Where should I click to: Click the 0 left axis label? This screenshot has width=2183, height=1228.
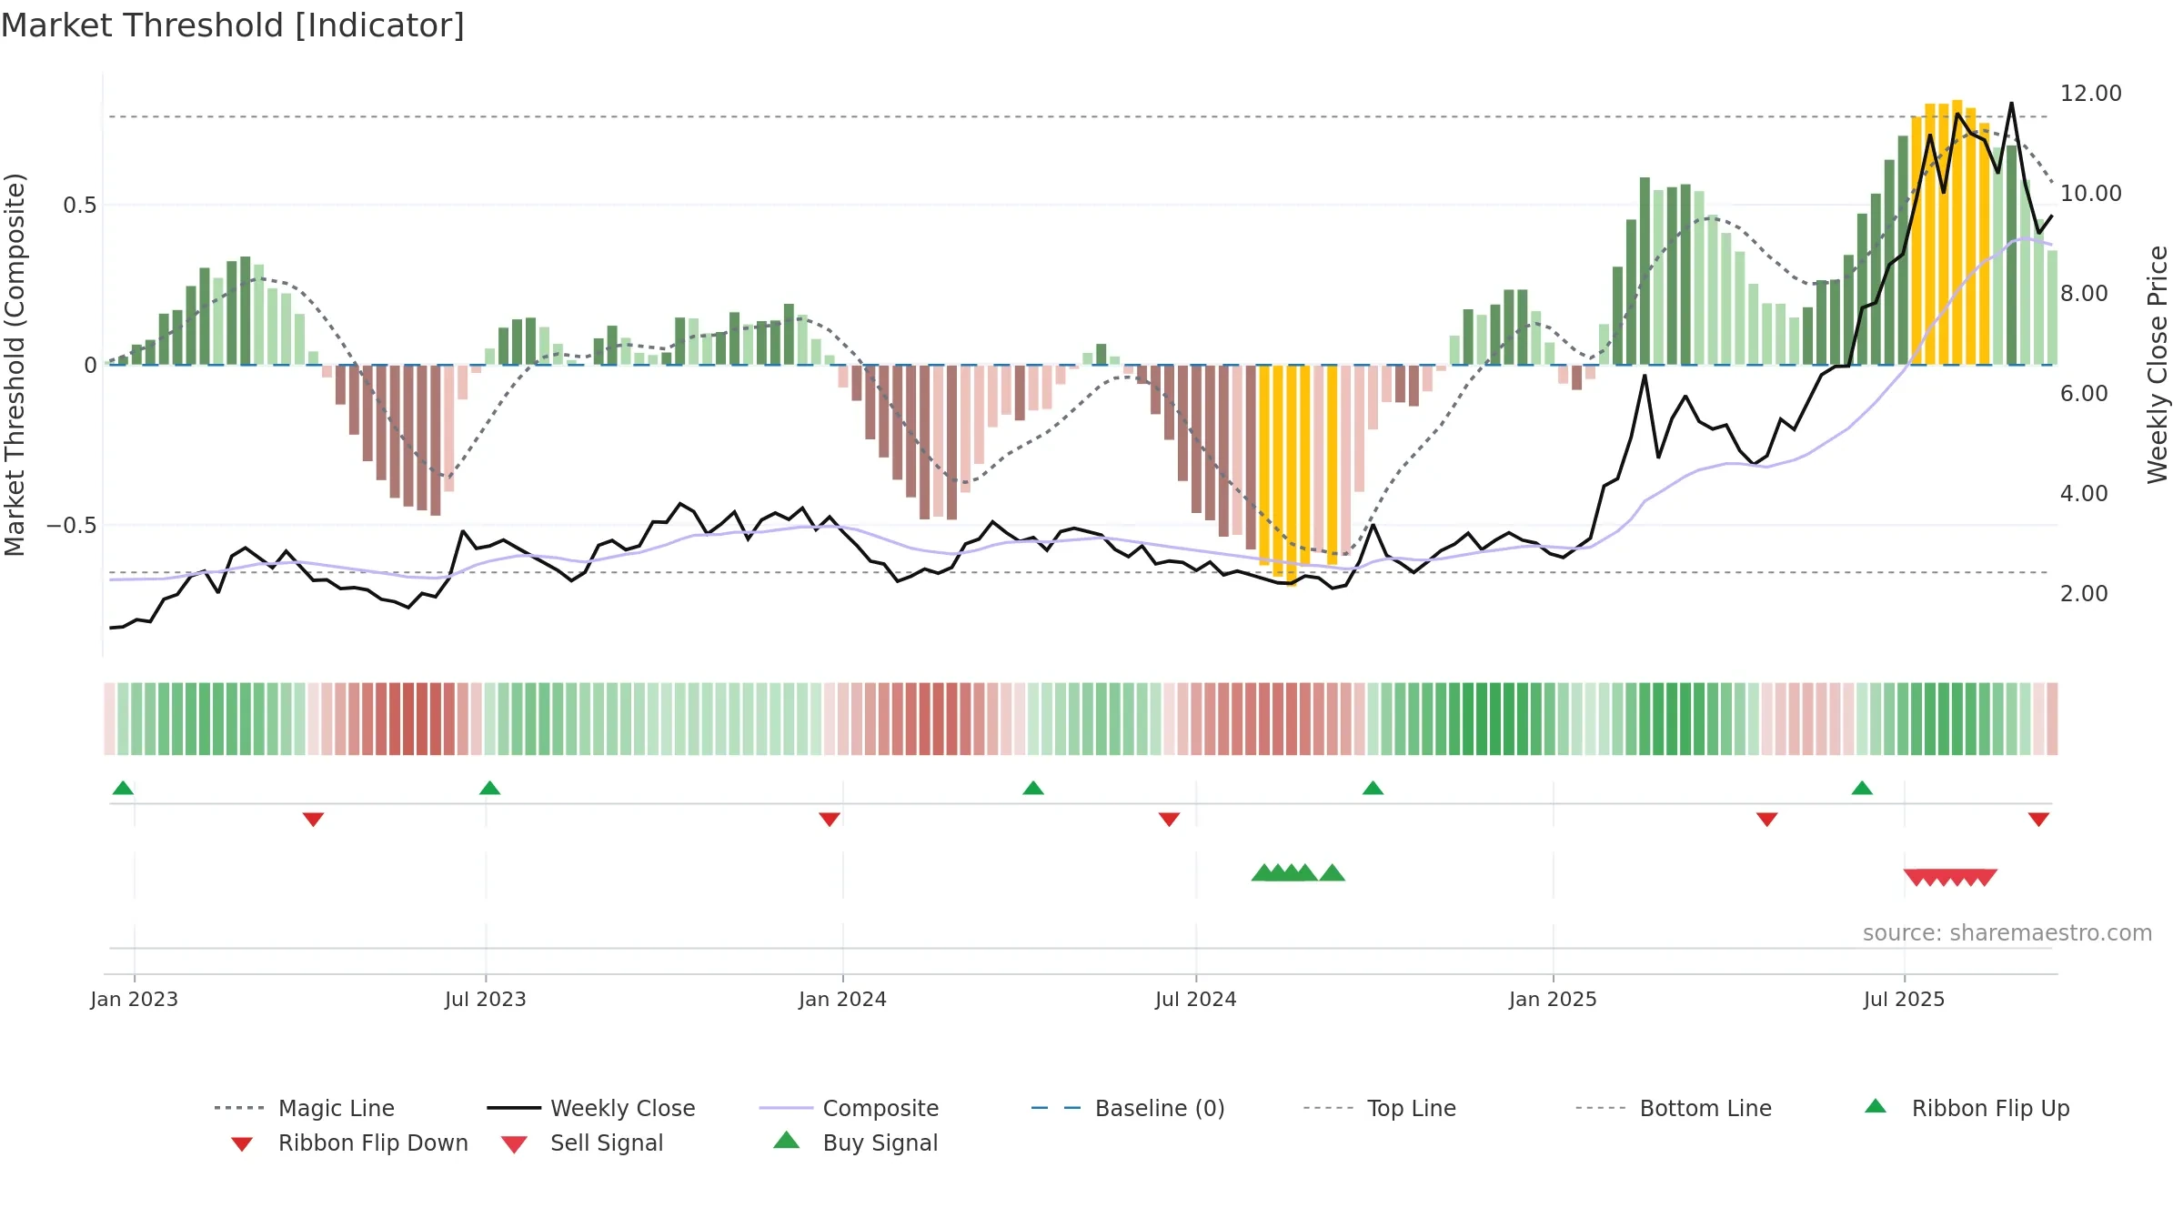pyautogui.click(x=90, y=365)
